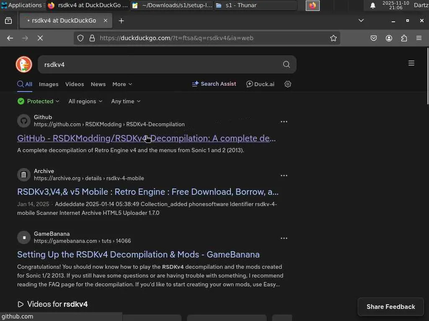Screen dimensions: 429x321
Task: Click the magnifier search icon in search box
Action: 286,64
